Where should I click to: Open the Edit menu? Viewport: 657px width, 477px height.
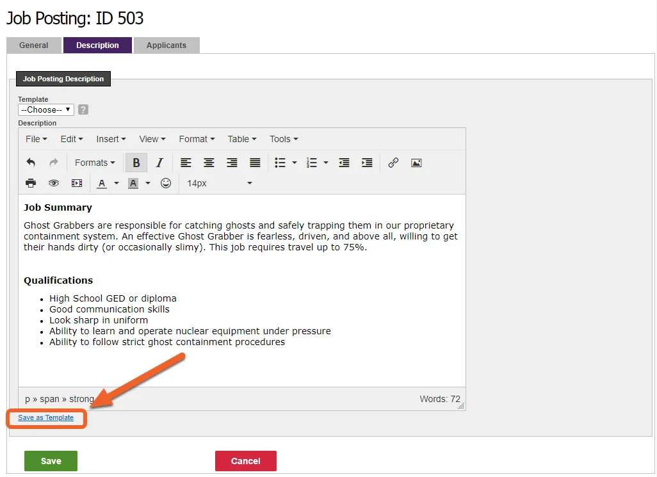(x=72, y=139)
